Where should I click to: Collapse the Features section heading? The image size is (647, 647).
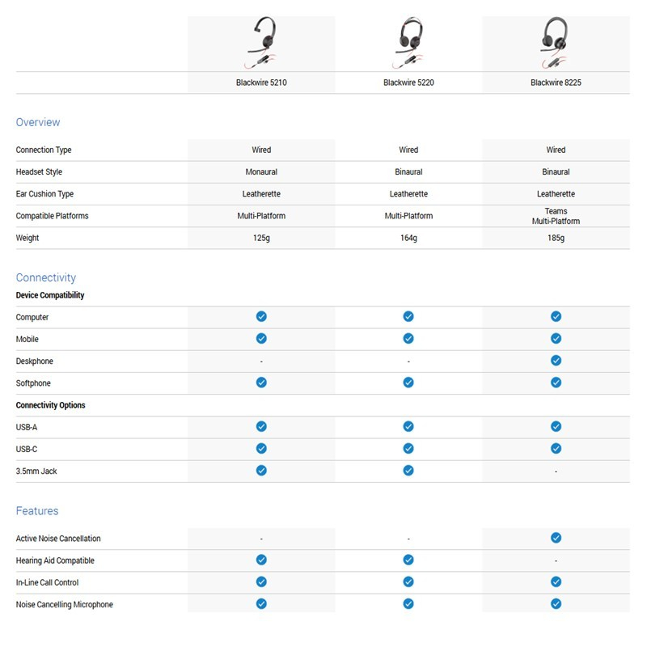pos(37,511)
